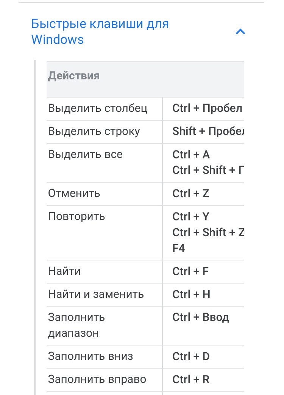The width and height of the screenshot is (284, 395).
Task: Click the 'Ctrl + Ввод' shortcut cell
Action: 201,318
